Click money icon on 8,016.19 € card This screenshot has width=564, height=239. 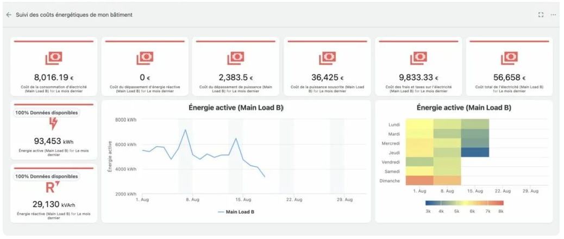point(54,58)
